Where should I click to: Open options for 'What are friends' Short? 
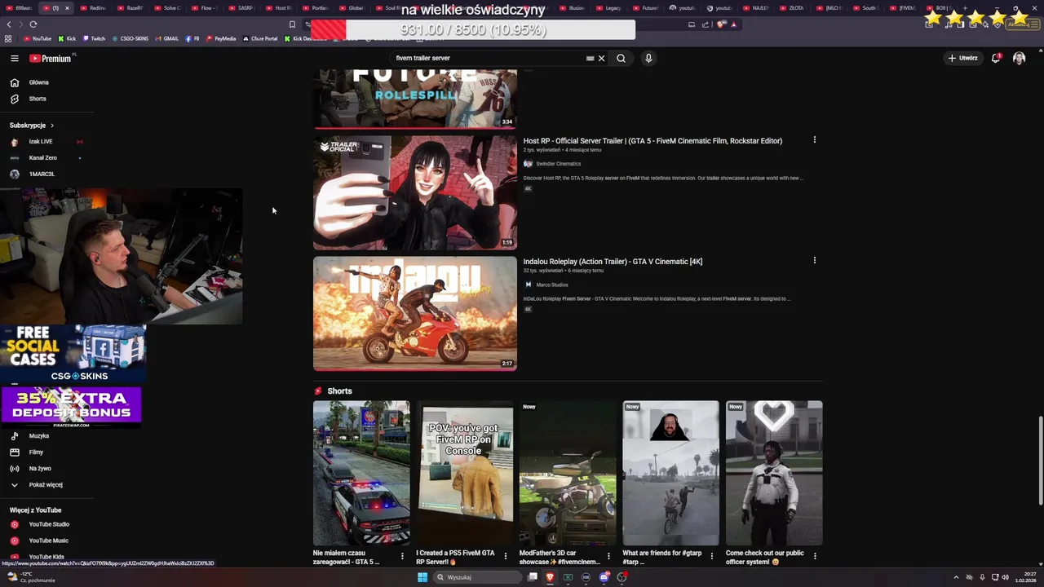pos(711,556)
